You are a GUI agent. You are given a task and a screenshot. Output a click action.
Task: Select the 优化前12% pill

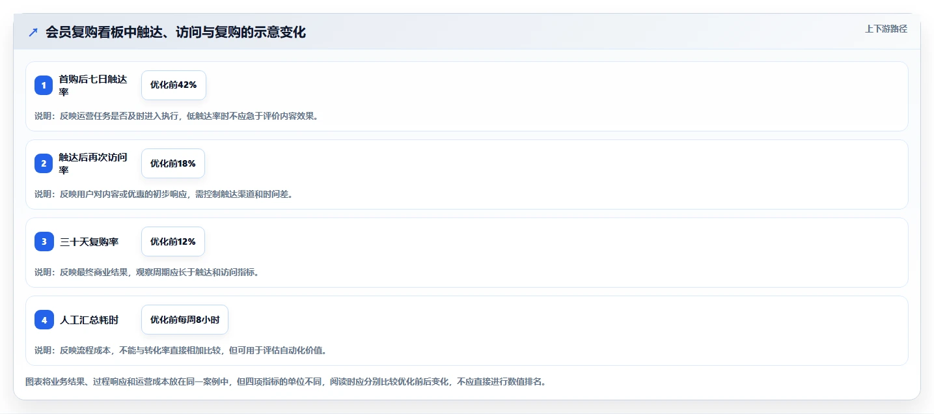(173, 241)
